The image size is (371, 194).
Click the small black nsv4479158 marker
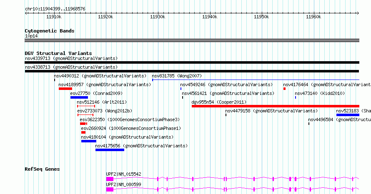[226, 115]
